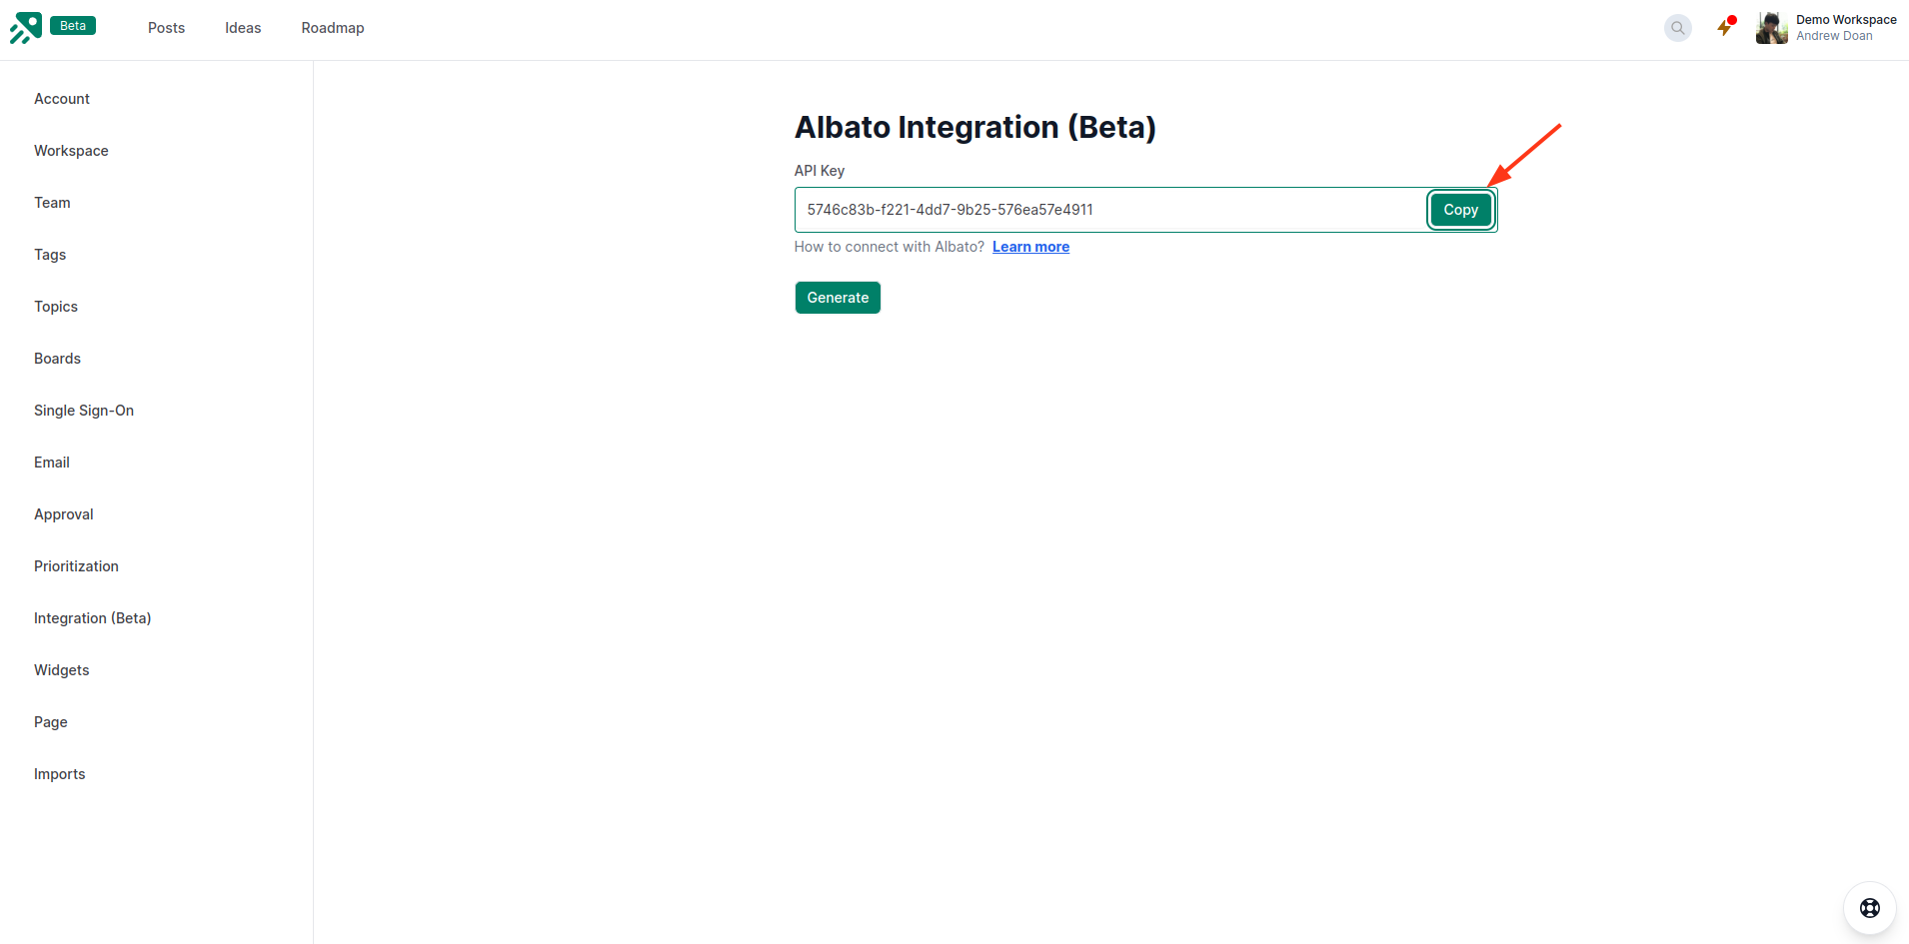Open Single Sign-On settings
This screenshot has width=1909, height=944.
(84, 411)
